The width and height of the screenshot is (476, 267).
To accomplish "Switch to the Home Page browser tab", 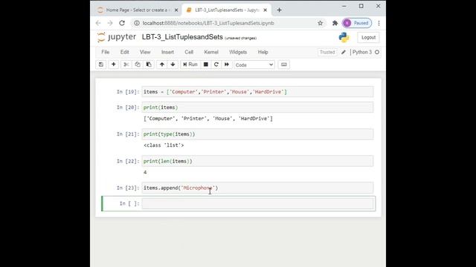I will point(137,10).
